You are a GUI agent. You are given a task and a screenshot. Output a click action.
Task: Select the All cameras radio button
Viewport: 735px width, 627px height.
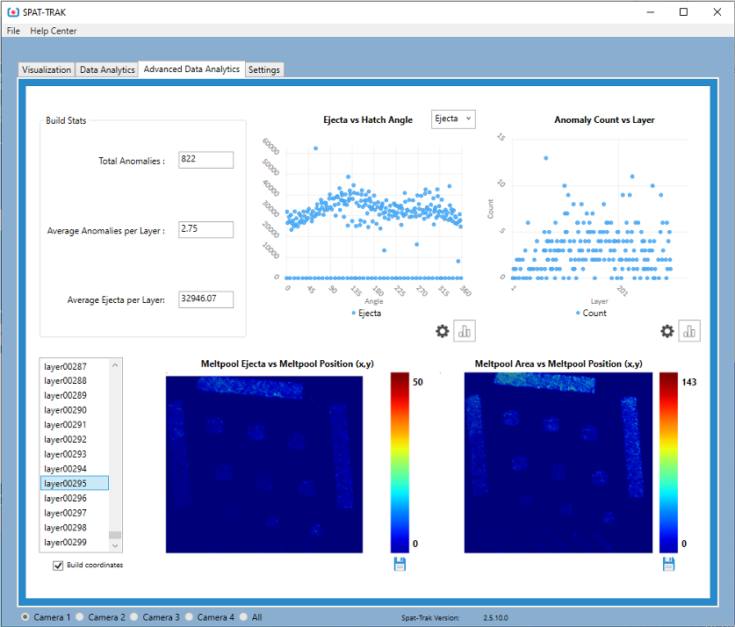(x=243, y=617)
